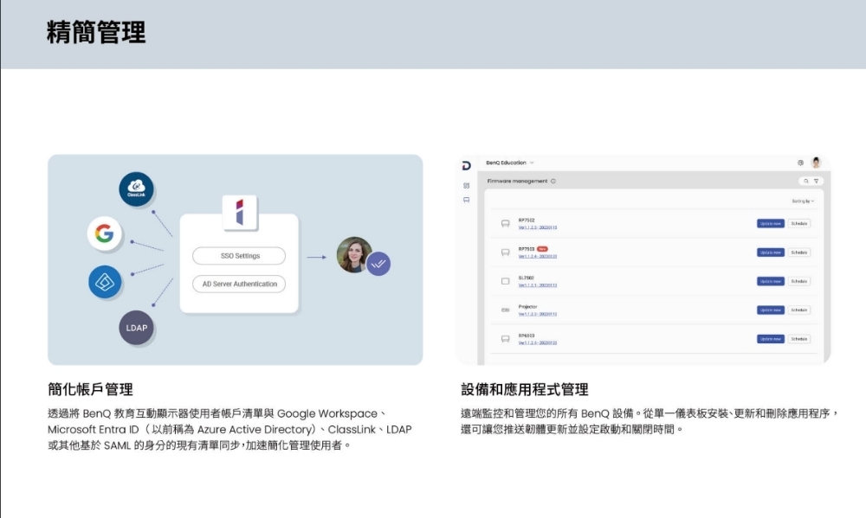Select the blue Microsoft Entra ID icon
Image resolution: width=866 pixels, height=518 pixels.
click(105, 282)
